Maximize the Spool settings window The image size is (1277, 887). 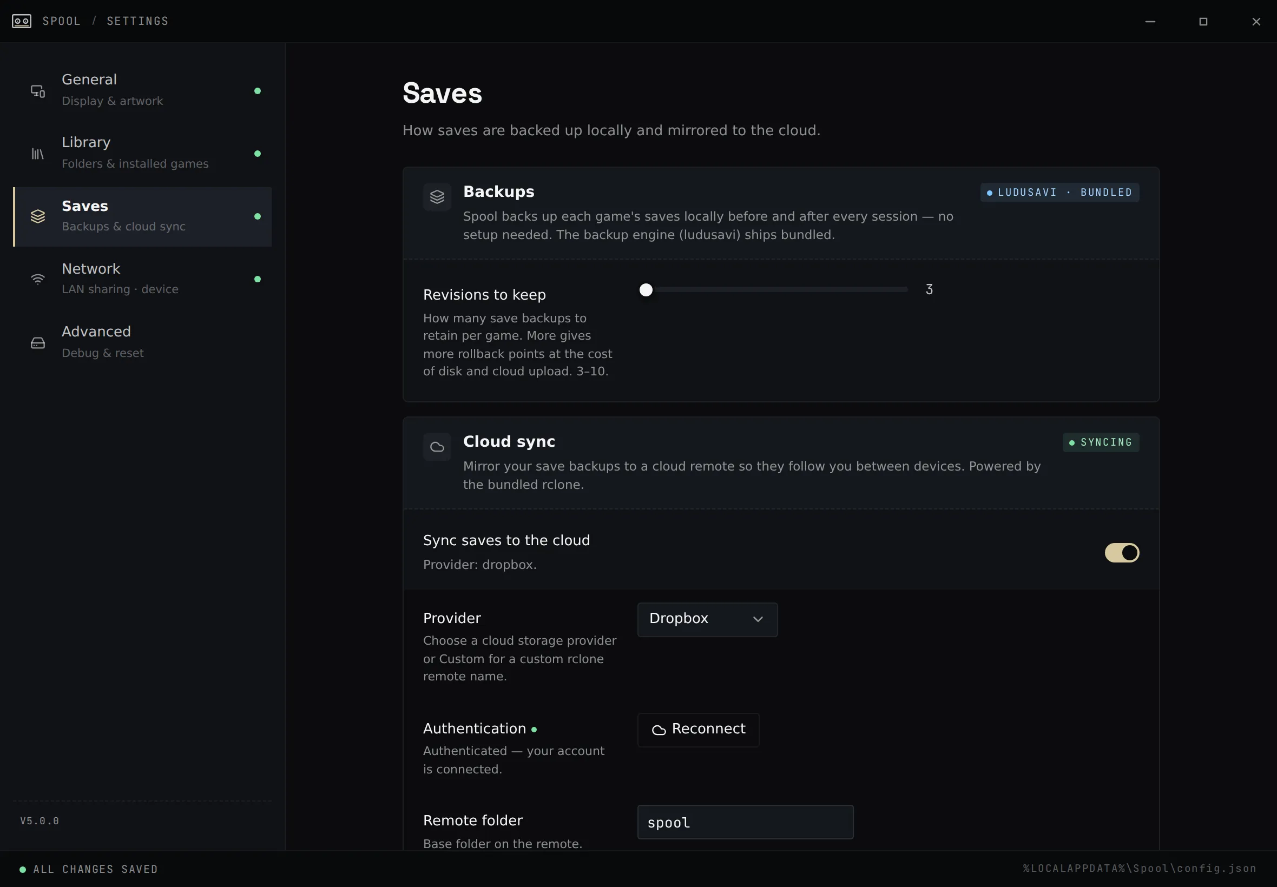tap(1203, 21)
